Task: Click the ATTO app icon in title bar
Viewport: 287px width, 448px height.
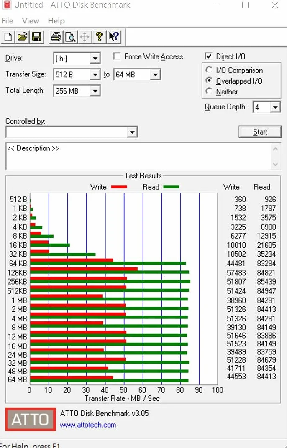Action: 7,5
